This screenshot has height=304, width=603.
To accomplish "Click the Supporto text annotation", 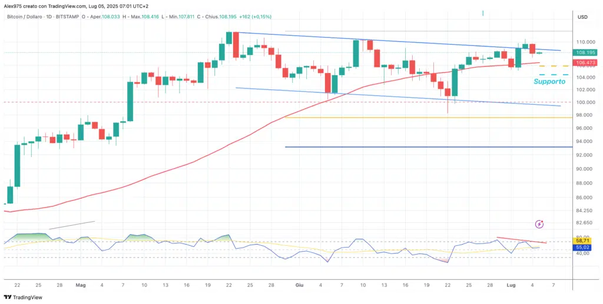I will pos(549,82).
